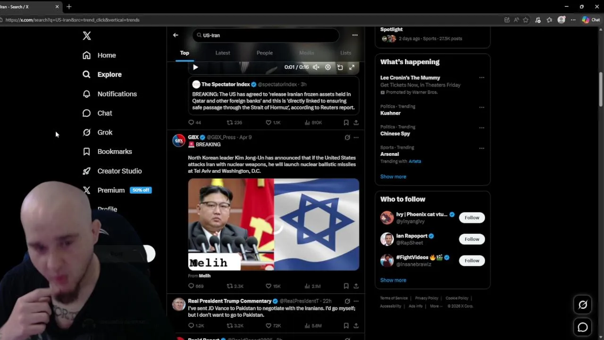Open more options on Trump Commentary post

[x=356, y=301]
